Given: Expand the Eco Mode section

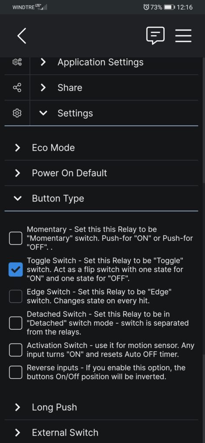Looking at the screenshot, I should [x=101, y=148].
